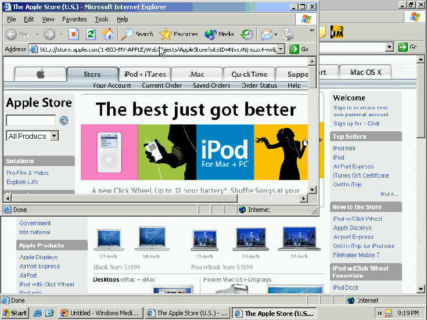Stop page loading with red X icon
The width and height of the screenshot is (427, 320).
coord(74,34)
